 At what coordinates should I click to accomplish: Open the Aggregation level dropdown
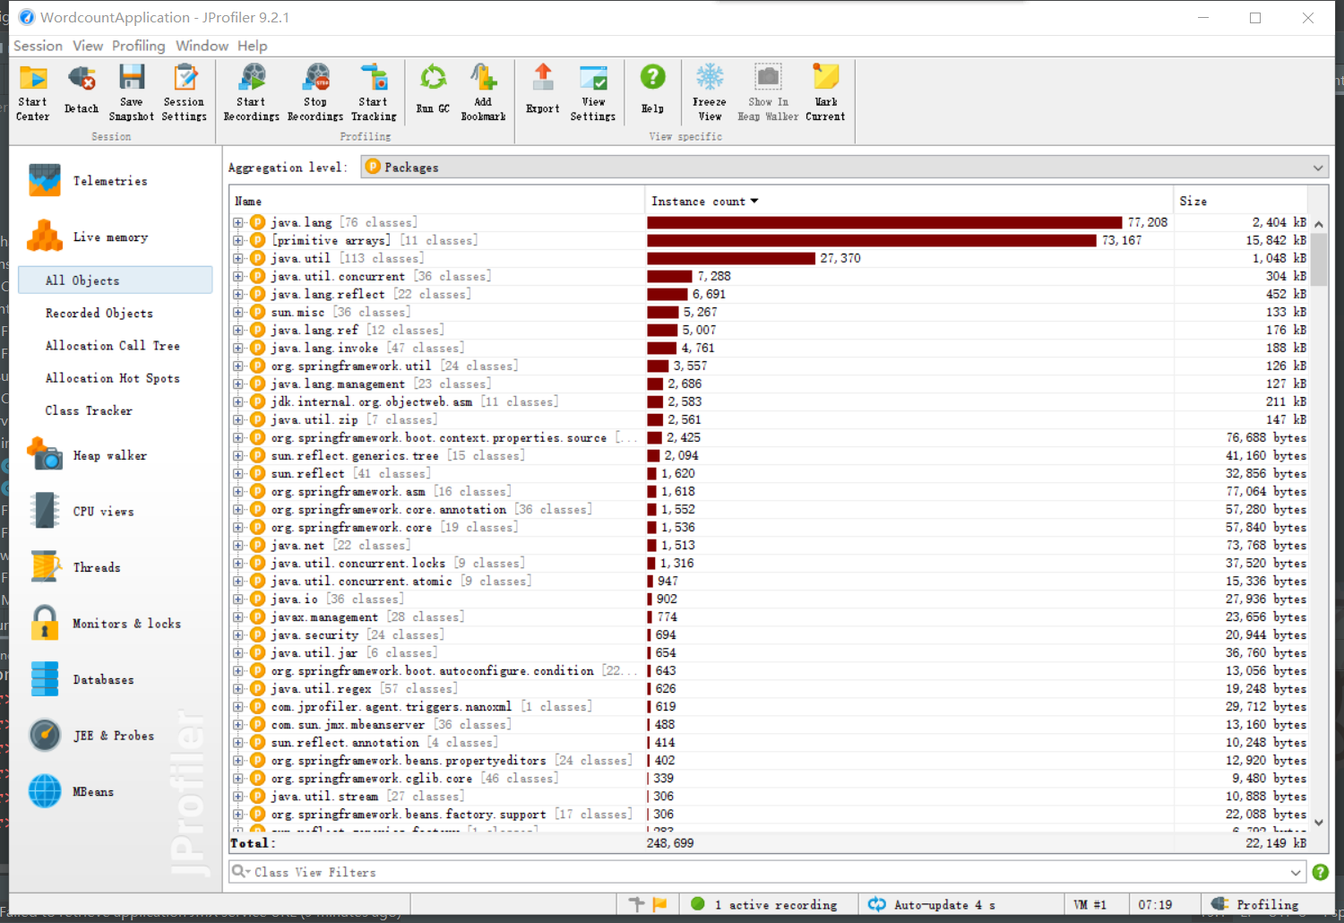point(845,168)
